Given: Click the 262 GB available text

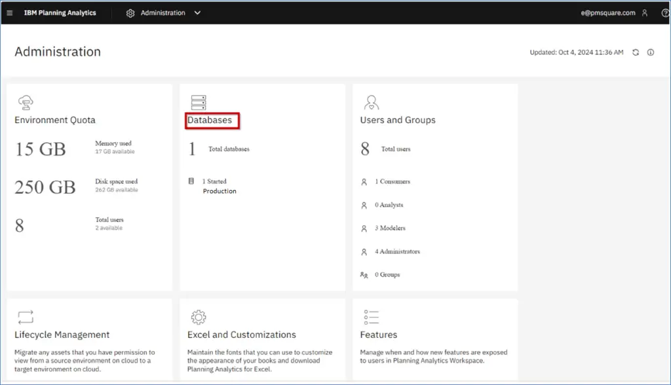Looking at the screenshot, I should [x=117, y=189].
